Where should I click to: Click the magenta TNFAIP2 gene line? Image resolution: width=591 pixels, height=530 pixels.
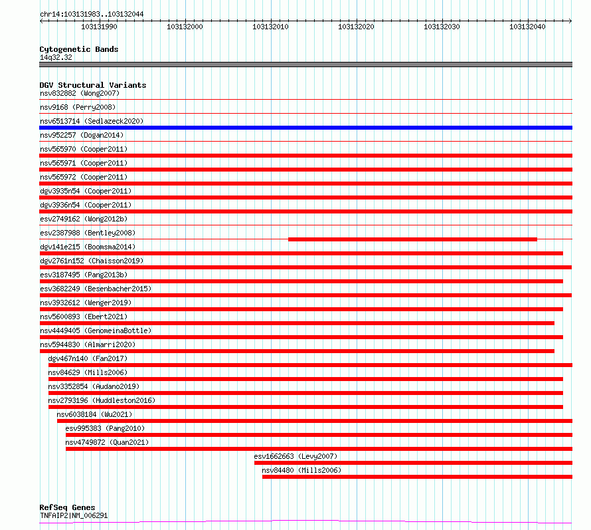tap(305, 522)
